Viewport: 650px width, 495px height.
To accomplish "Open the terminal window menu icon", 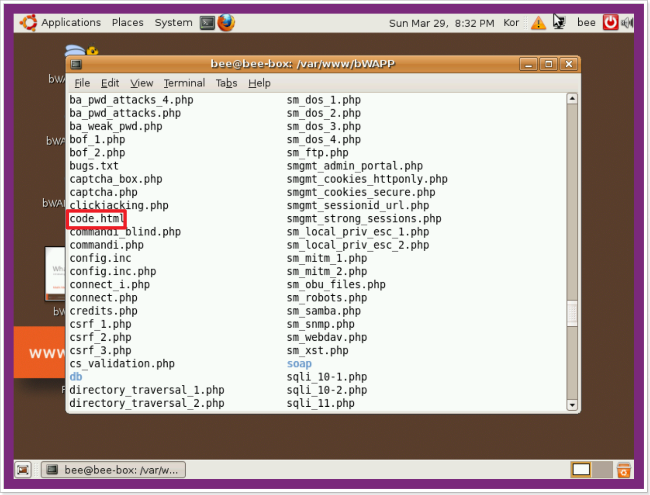I will click(76, 64).
